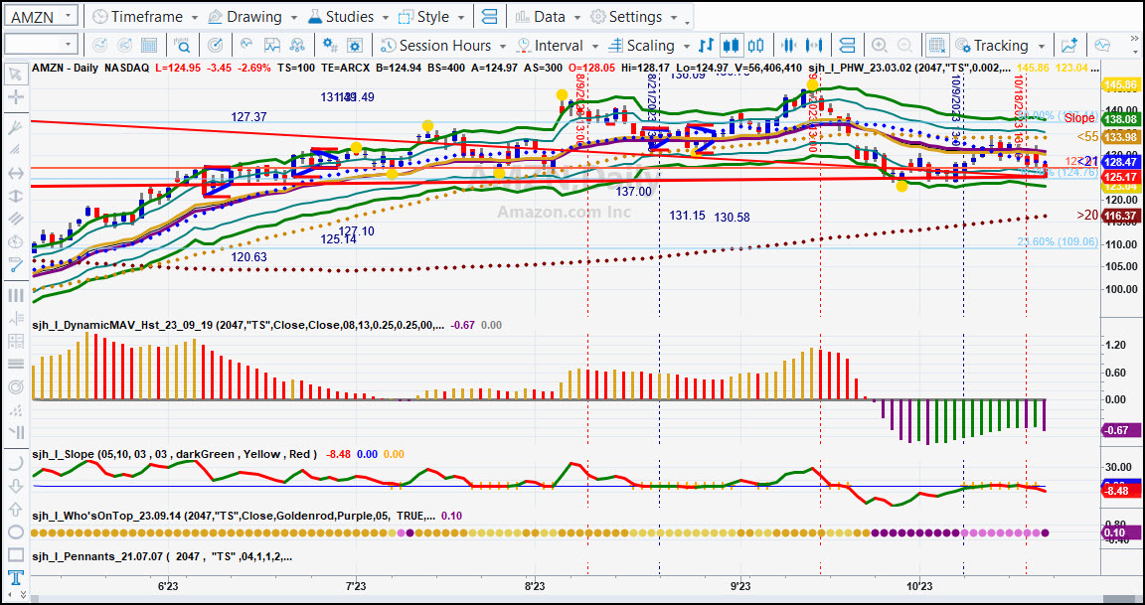Click the yellow 145.86 price axis tag
The width and height of the screenshot is (1145, 605).
(x=1121, y=84)
